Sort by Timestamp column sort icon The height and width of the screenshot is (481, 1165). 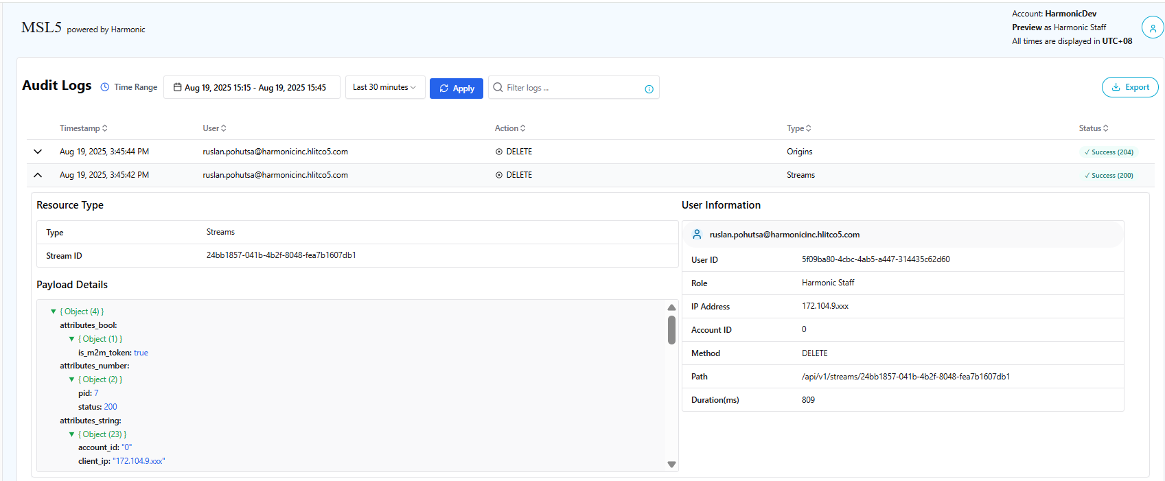[x=105, y=128]
